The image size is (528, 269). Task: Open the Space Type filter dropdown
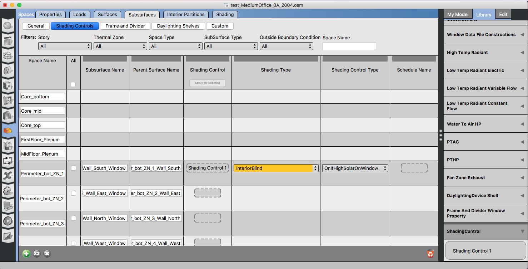click(x=176, y=46)
